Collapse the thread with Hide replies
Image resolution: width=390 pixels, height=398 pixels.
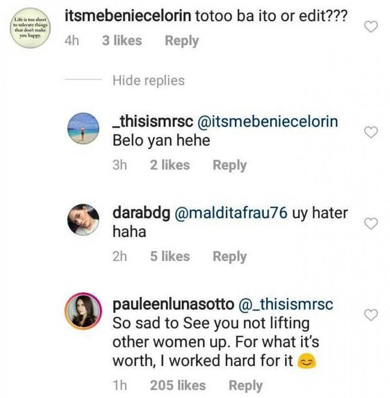[148, 80]
